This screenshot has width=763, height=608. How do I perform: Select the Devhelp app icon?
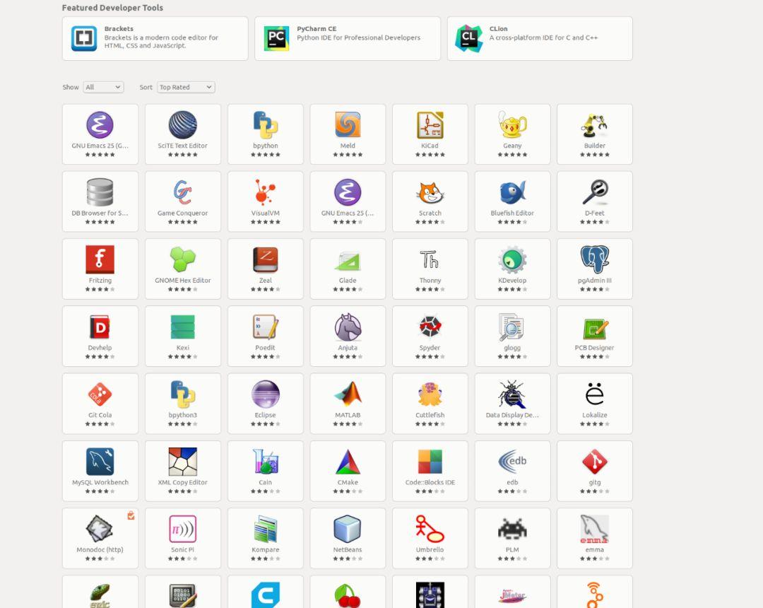[100, 327]
